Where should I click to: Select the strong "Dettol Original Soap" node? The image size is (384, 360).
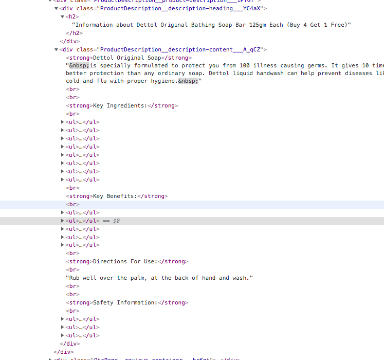[x=129, y=58]
